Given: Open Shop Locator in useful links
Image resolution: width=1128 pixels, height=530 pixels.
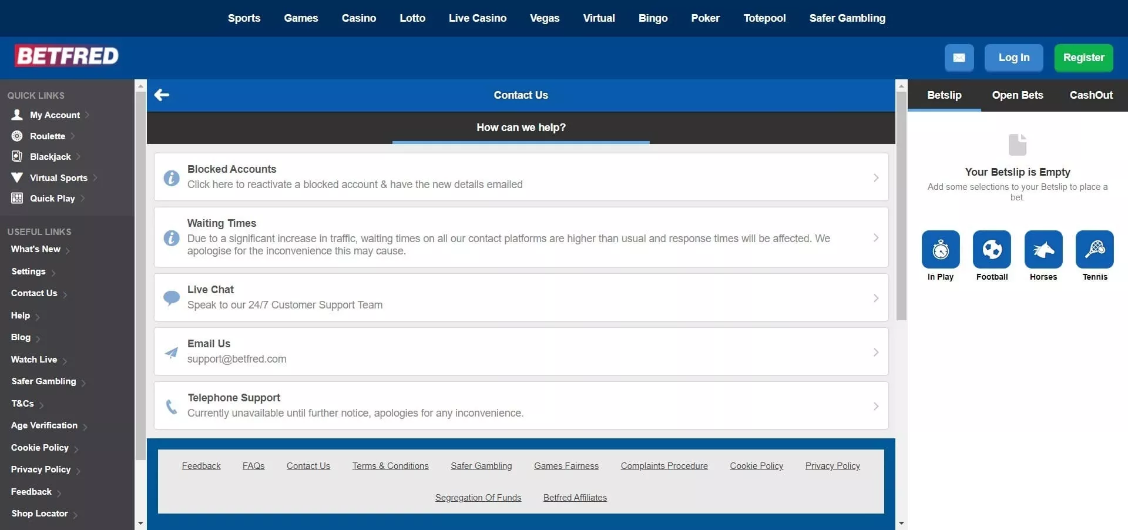Looking at the screenshot, I should point(39,514).
